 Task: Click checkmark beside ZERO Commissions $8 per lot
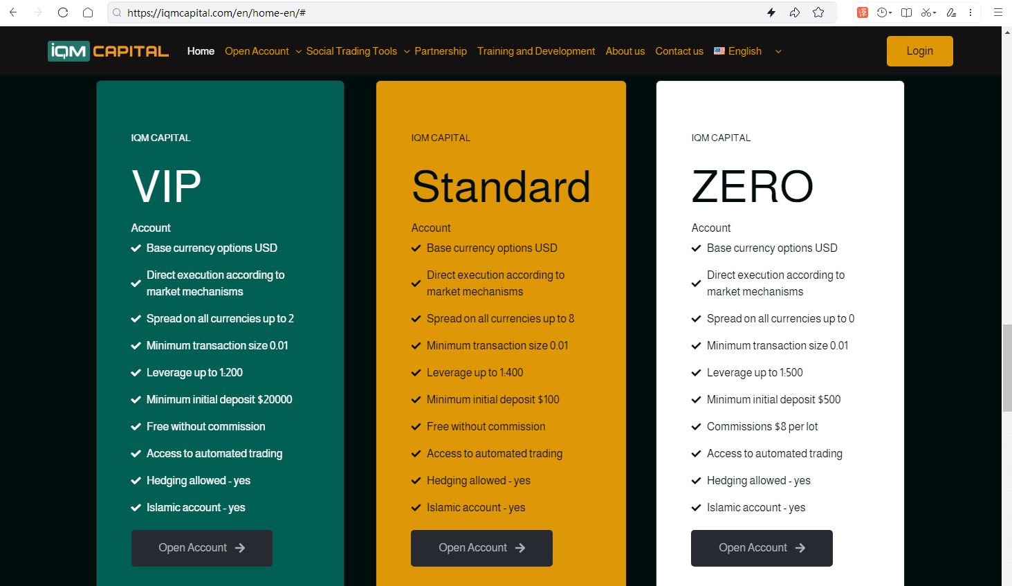tap(697, 426)
